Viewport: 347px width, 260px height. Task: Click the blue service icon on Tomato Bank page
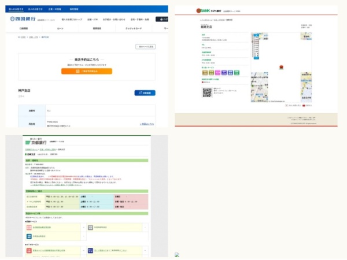(230, 73)
